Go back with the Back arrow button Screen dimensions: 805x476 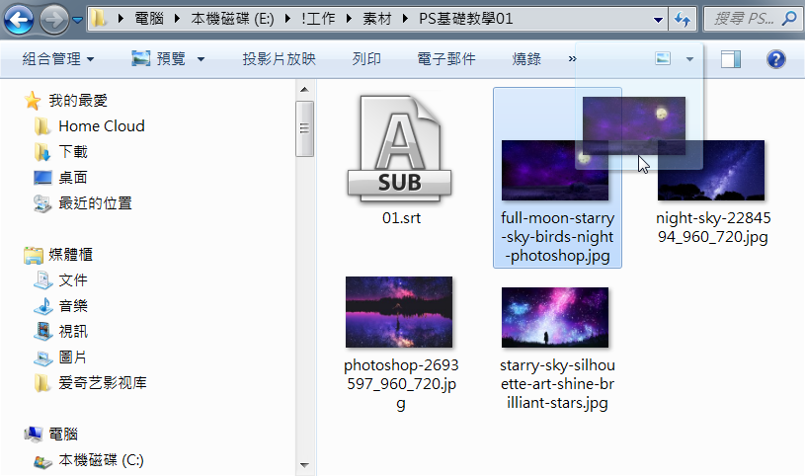tap(19, 20)
